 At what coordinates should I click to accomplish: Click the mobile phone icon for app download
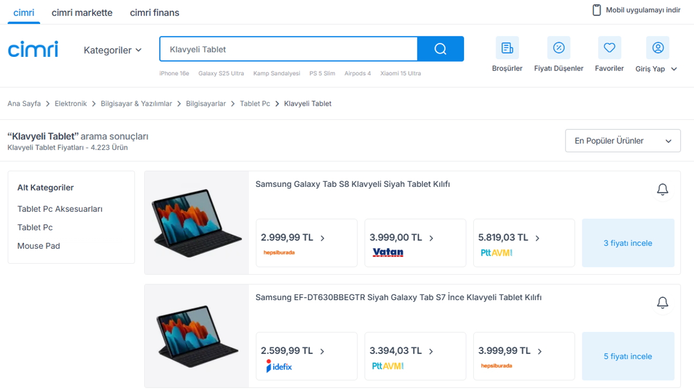[596, 10]
